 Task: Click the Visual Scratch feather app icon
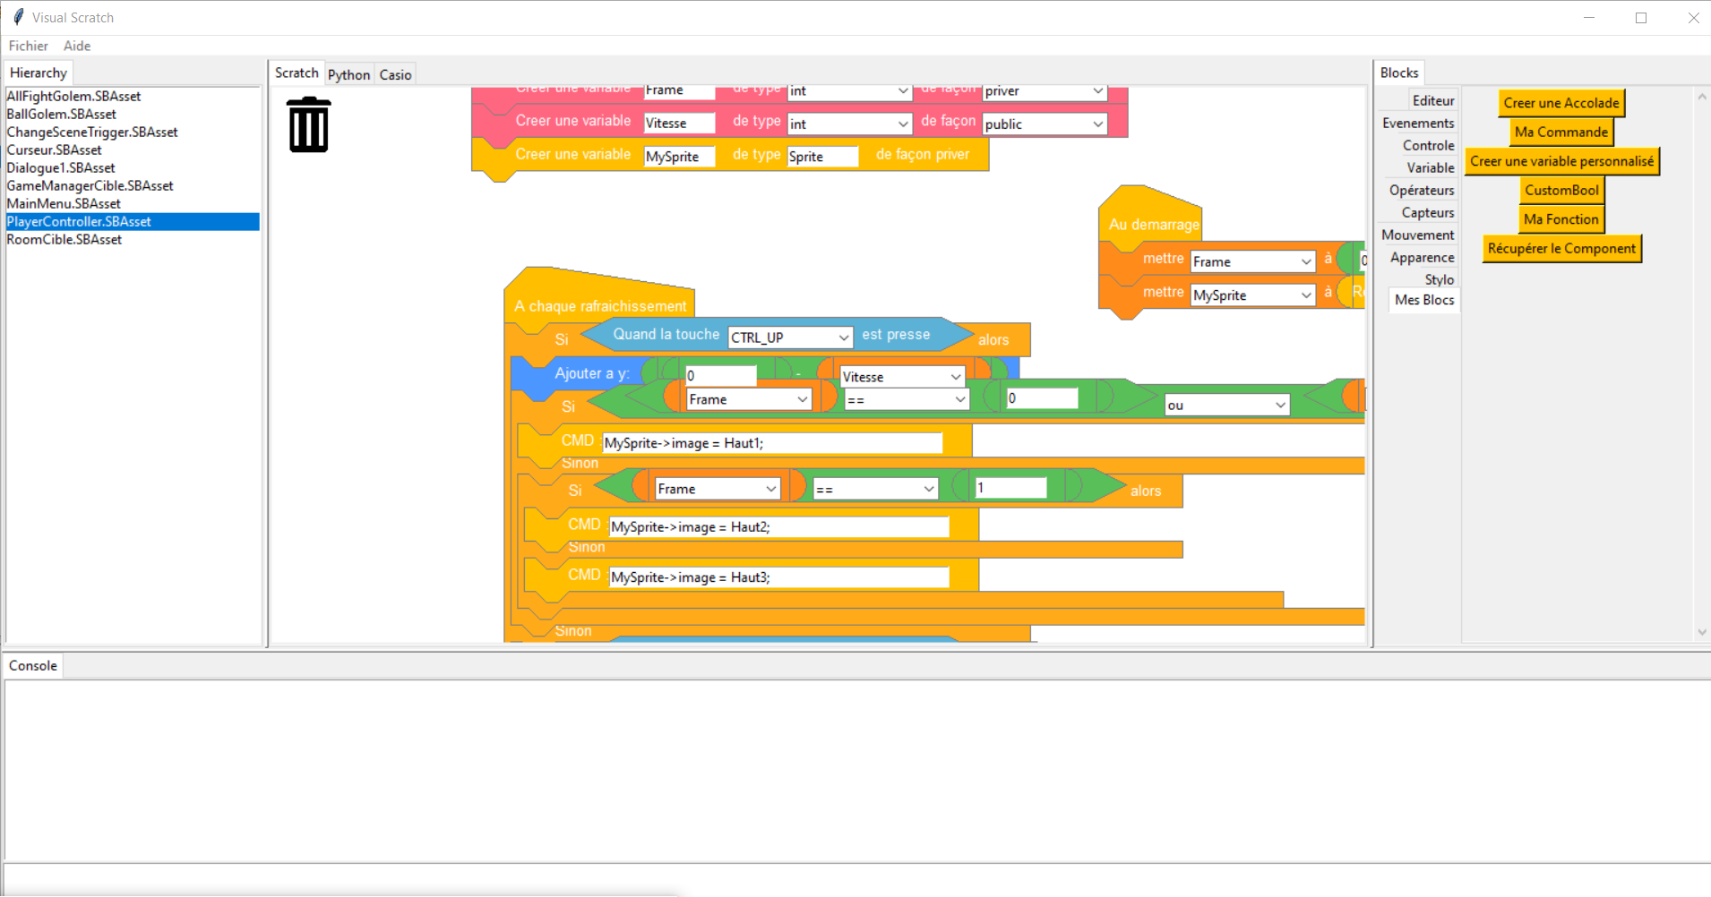tap(18, 17)
